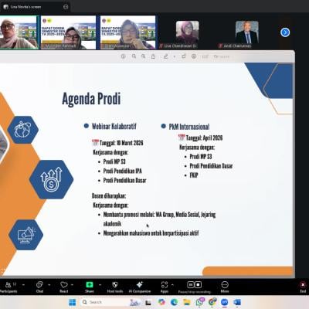Open the Chat panel
309x309 pixels.
point(39,287)
